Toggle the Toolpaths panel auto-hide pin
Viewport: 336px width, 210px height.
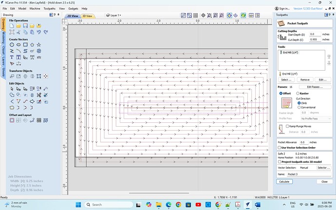(333, 15)
